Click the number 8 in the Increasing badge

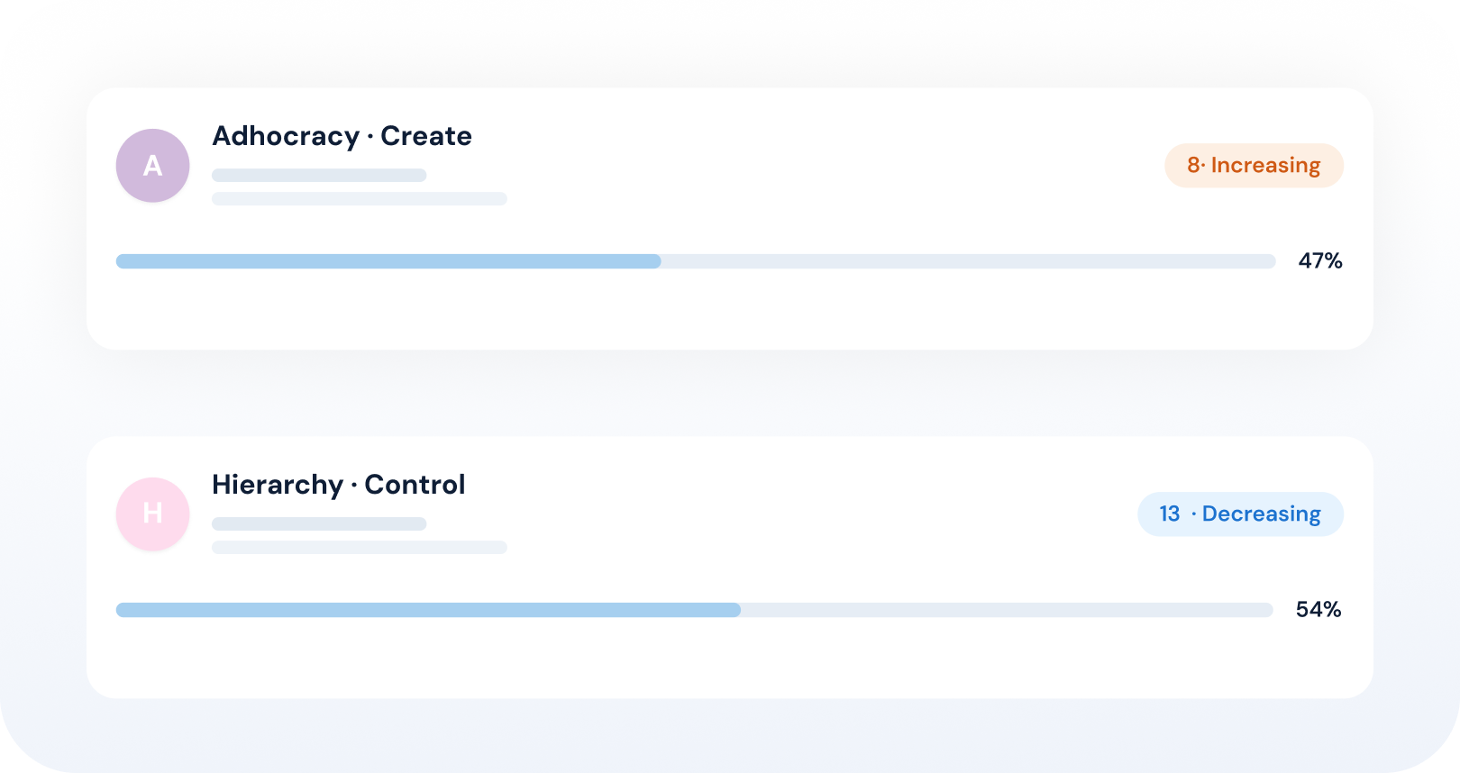click(x=1193, y=166)
